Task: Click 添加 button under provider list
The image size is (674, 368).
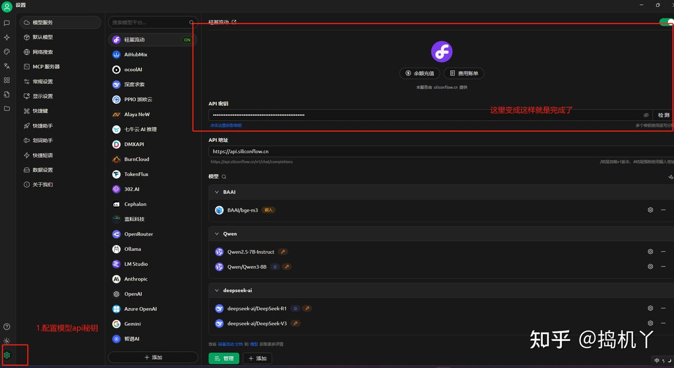Action: point(153,357)
